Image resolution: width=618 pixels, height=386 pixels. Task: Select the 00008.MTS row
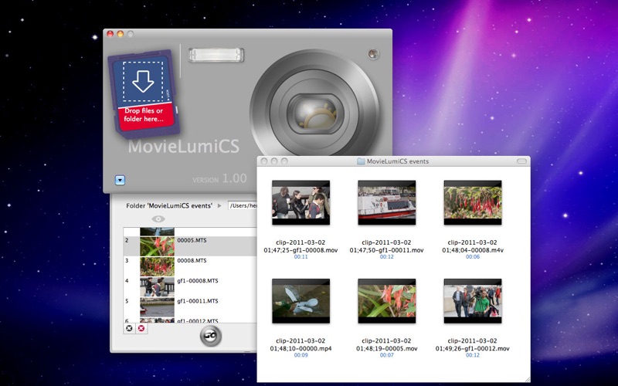190,266
